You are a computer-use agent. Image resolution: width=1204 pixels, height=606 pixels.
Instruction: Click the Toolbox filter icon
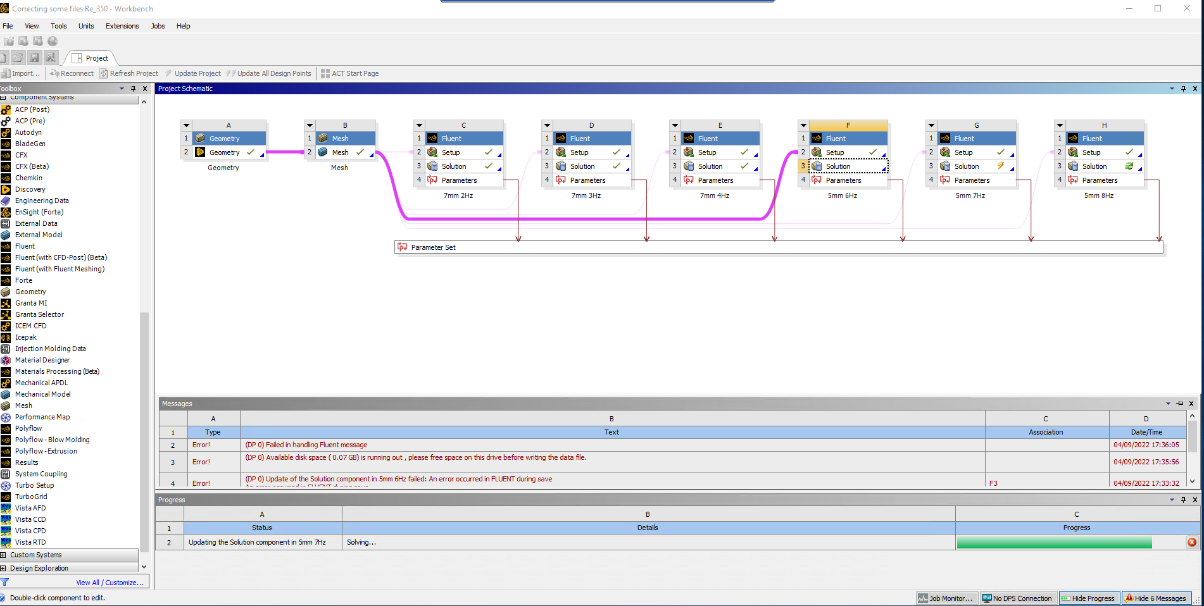5,583
